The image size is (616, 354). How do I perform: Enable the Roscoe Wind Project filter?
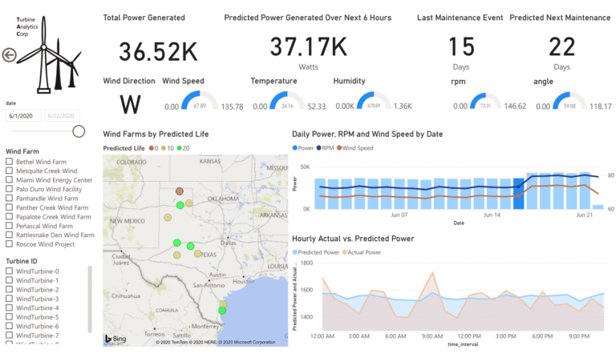(10, 244)
